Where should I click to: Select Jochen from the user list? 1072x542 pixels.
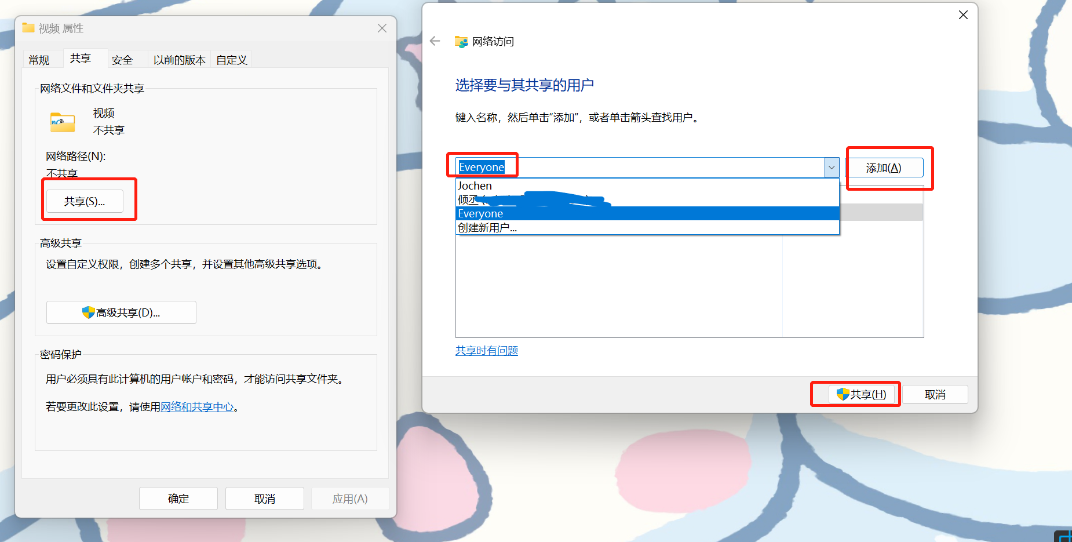pos(475,186)
